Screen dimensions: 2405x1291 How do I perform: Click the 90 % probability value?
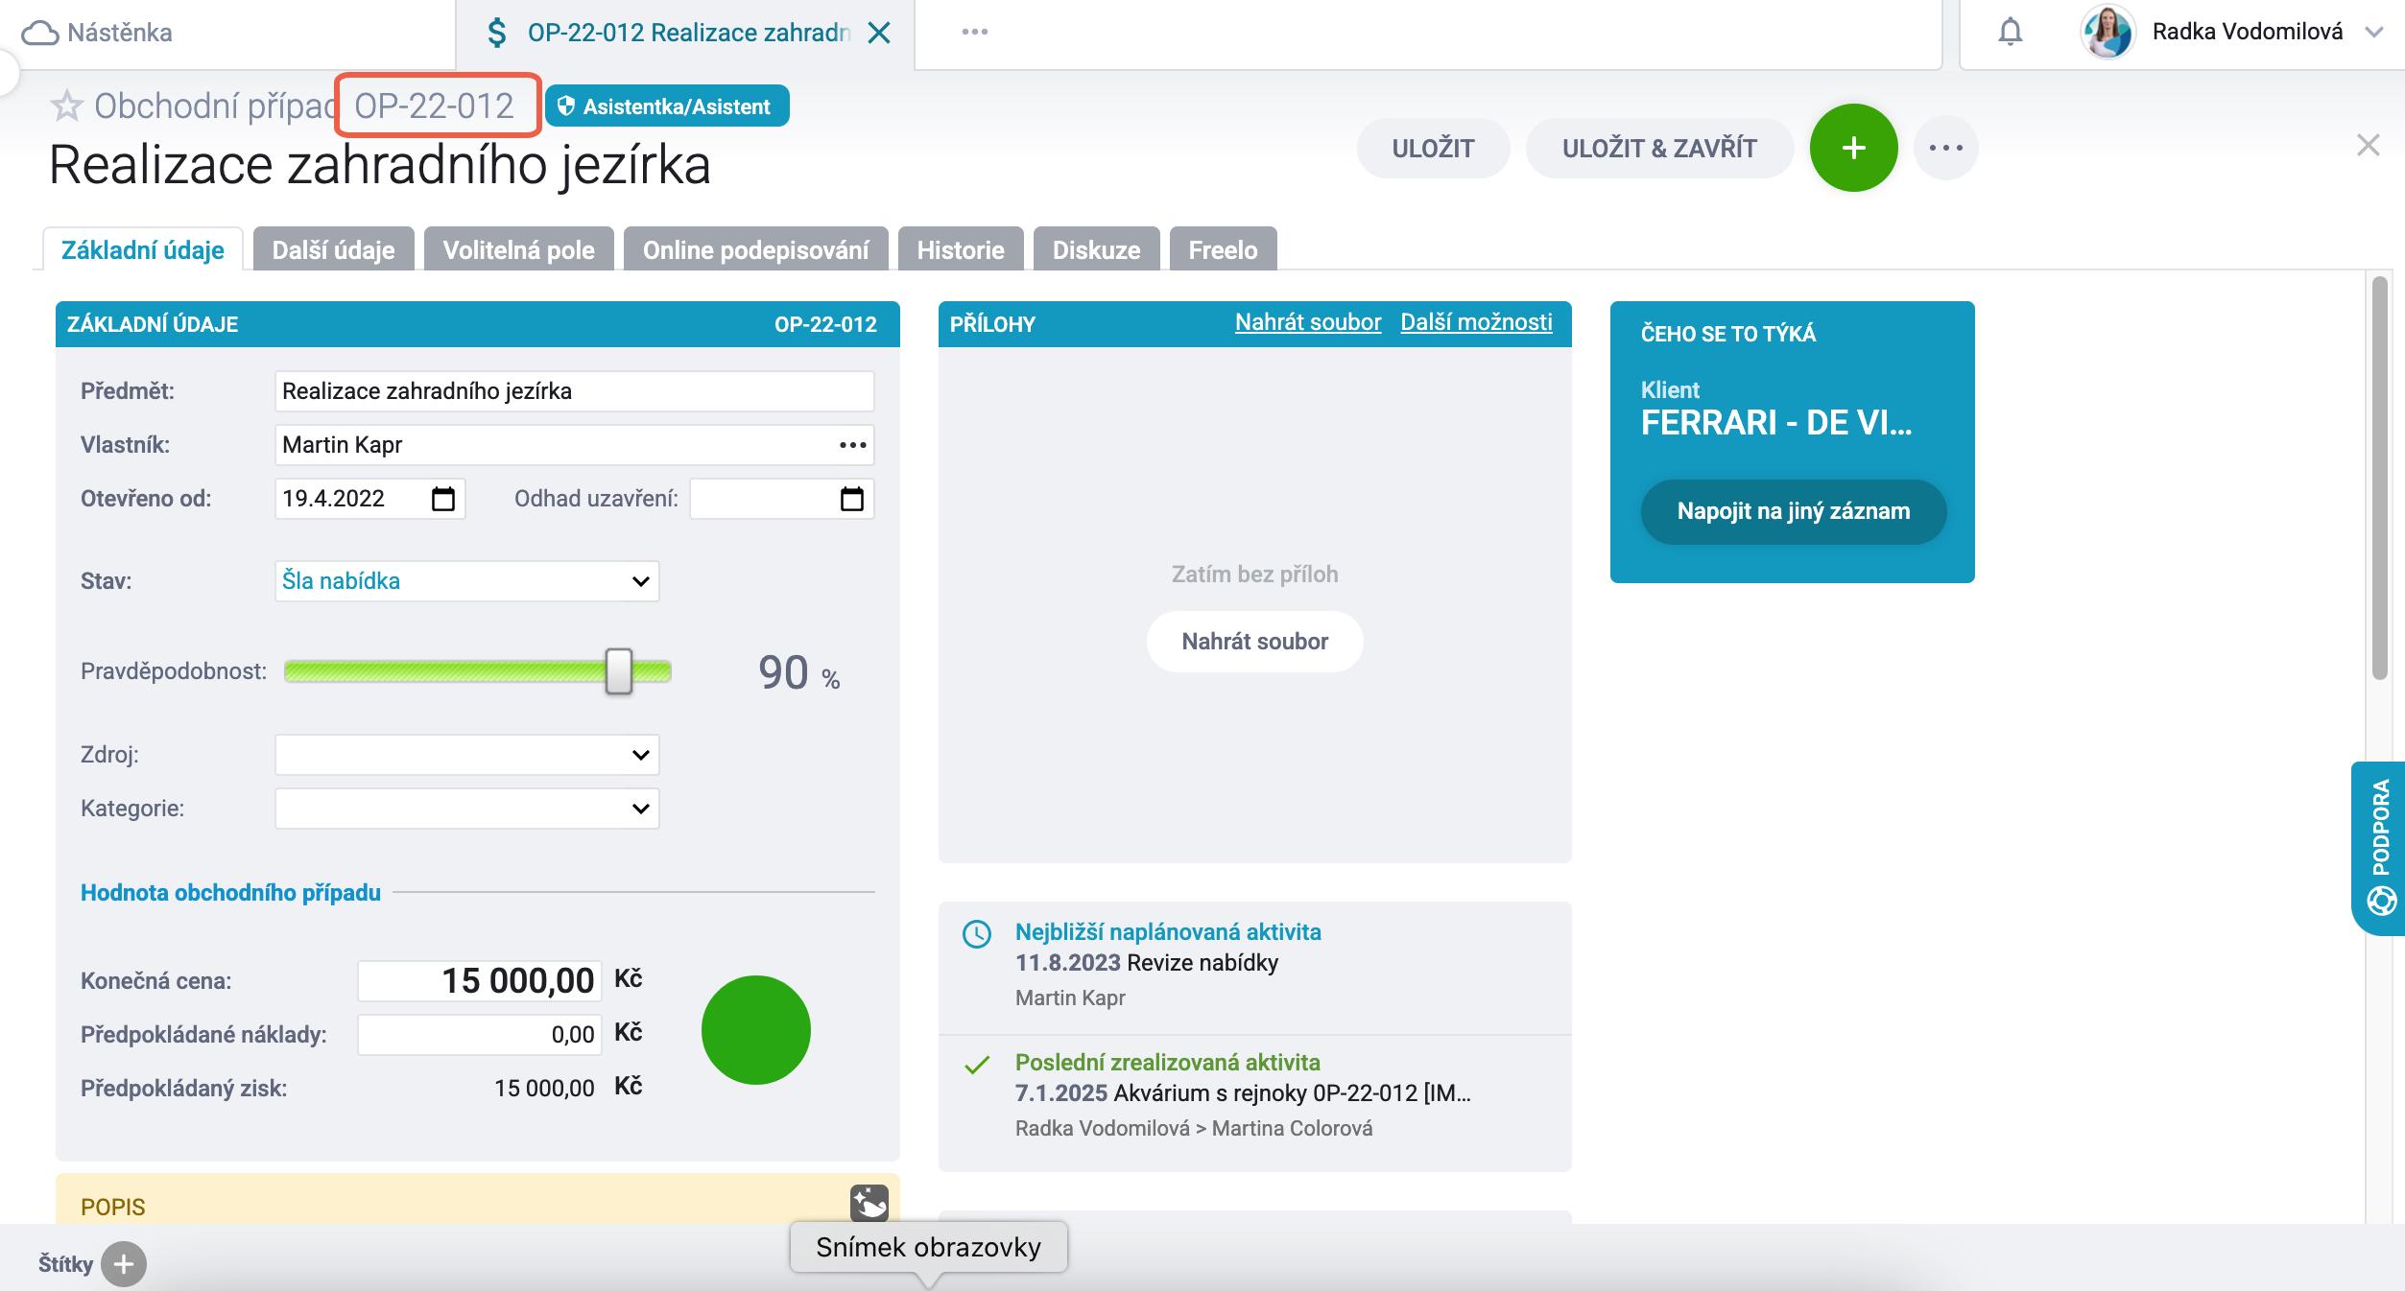coord(799,672)
